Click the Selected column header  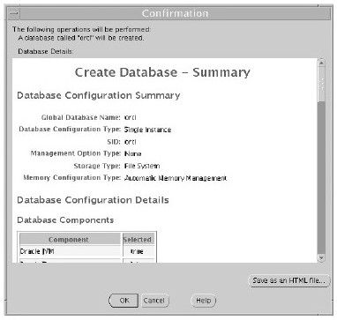[138, 239]
